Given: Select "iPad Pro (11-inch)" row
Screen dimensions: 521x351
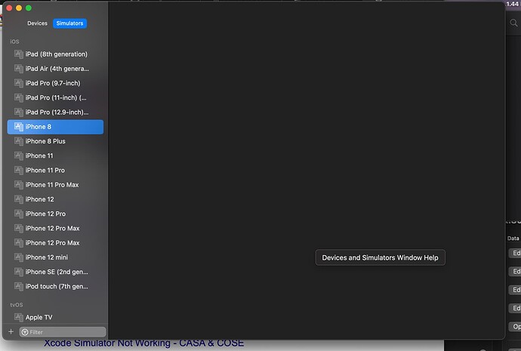Looking at the screenshot, I should tap(55, 97).
